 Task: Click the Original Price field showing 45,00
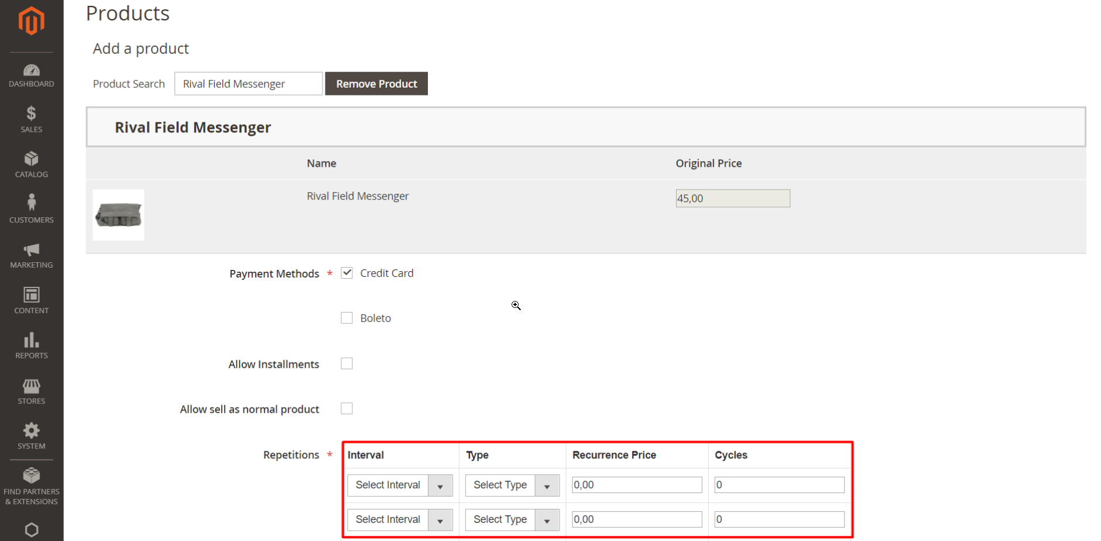(x=733, y=198)
